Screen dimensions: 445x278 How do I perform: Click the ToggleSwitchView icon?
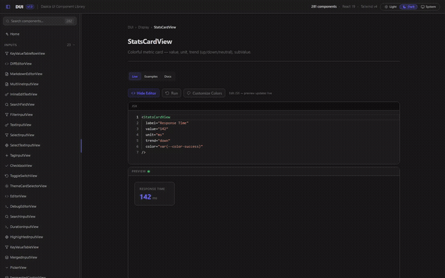(x=7, y=176)
